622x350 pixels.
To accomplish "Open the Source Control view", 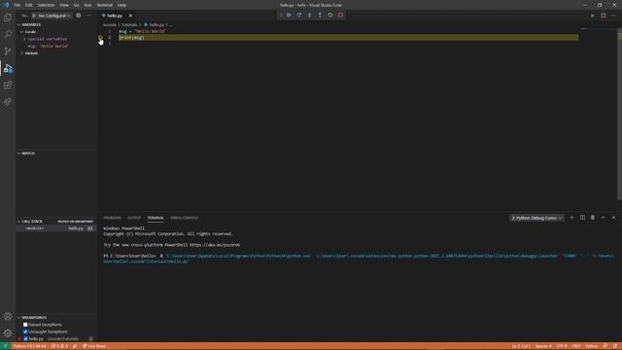I will 8,52.
